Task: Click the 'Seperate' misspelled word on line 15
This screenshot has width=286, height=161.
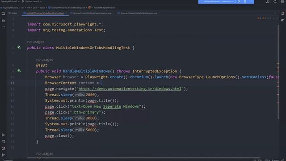Action: click(x=112, y=106)
